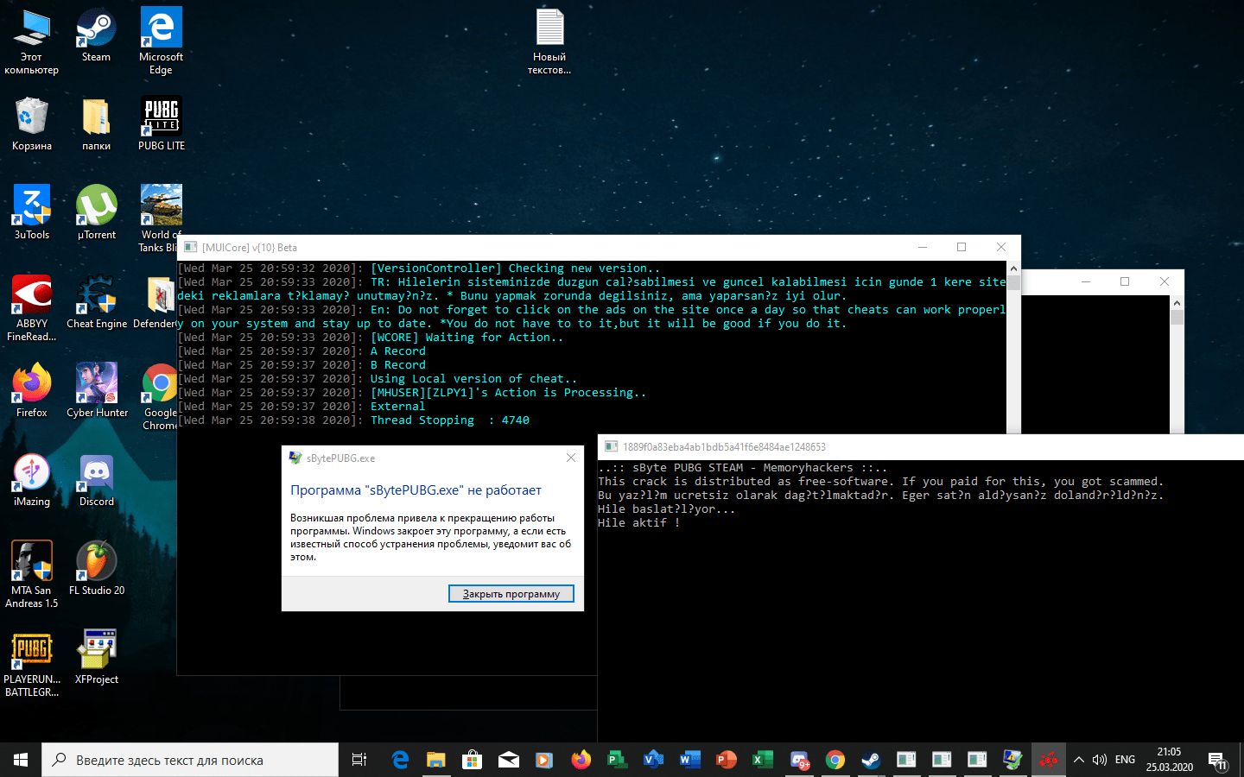Click the up arrow of MUICore scrollbar

pos(1013,268)
